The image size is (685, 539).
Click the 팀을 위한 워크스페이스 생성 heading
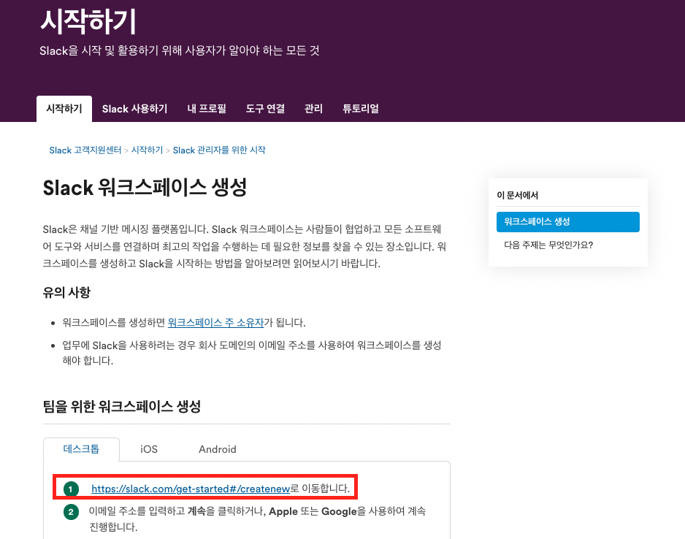click(122, 407)
